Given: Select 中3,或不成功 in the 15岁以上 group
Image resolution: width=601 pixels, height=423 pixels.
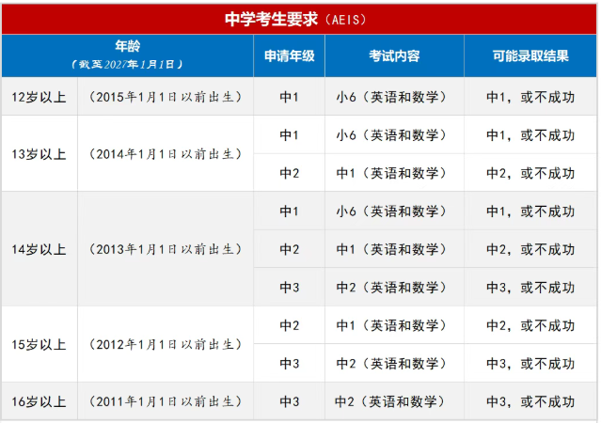Looking at the screenshot, I should [x=530, y=363].
